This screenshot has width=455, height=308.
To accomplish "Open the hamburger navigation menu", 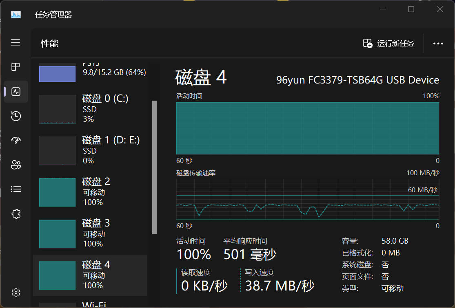I will [x=16, y=42].
